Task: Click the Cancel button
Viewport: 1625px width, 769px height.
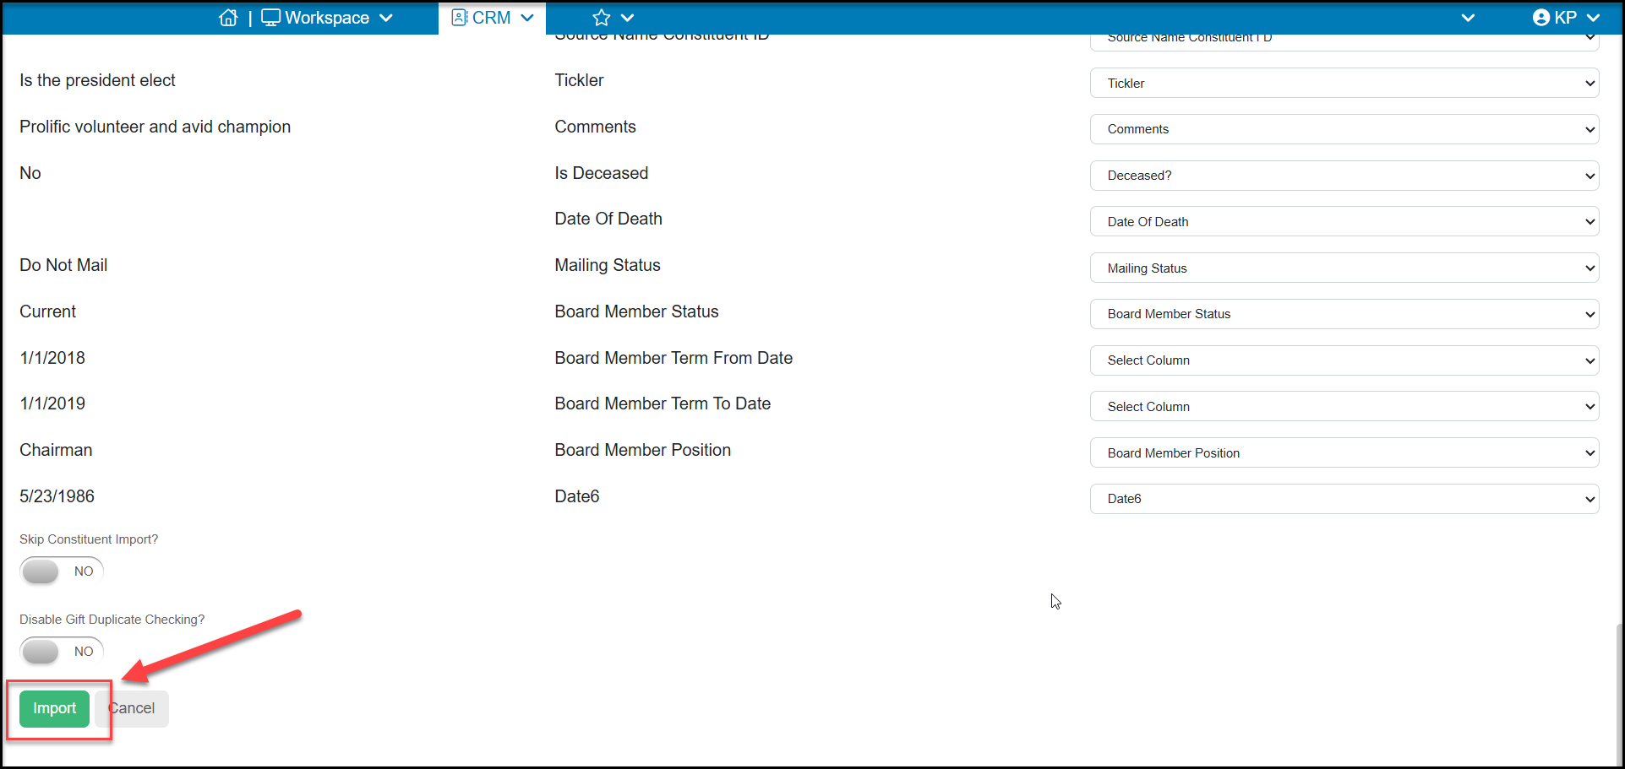Action: pyautogui.click(x=132, y=709)
